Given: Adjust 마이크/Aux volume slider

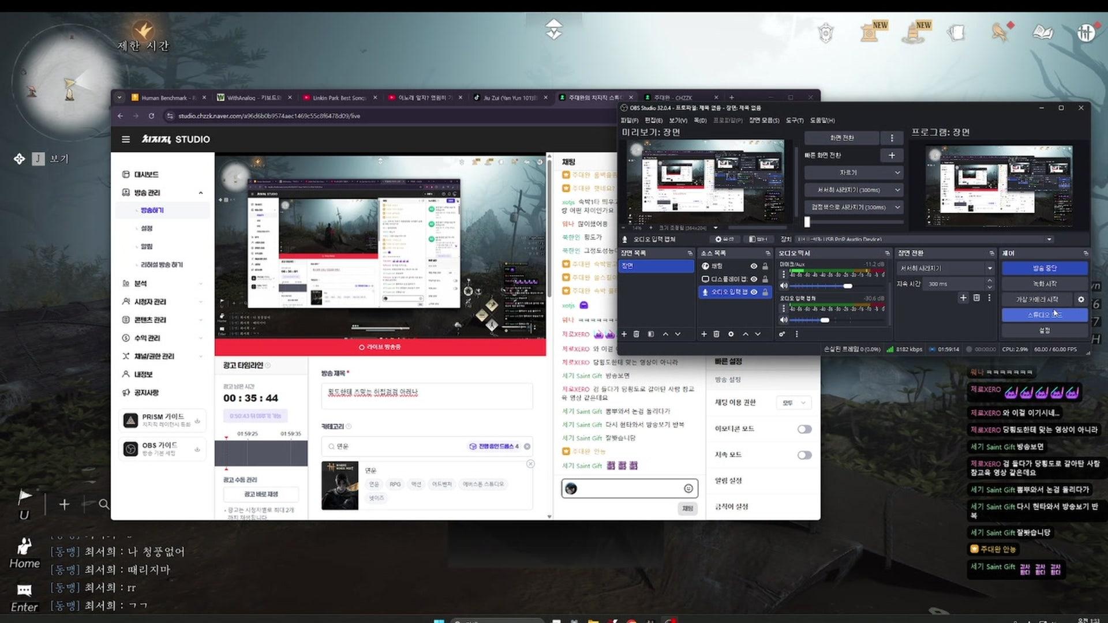Looking at the screenshot, I should point(847,286).
